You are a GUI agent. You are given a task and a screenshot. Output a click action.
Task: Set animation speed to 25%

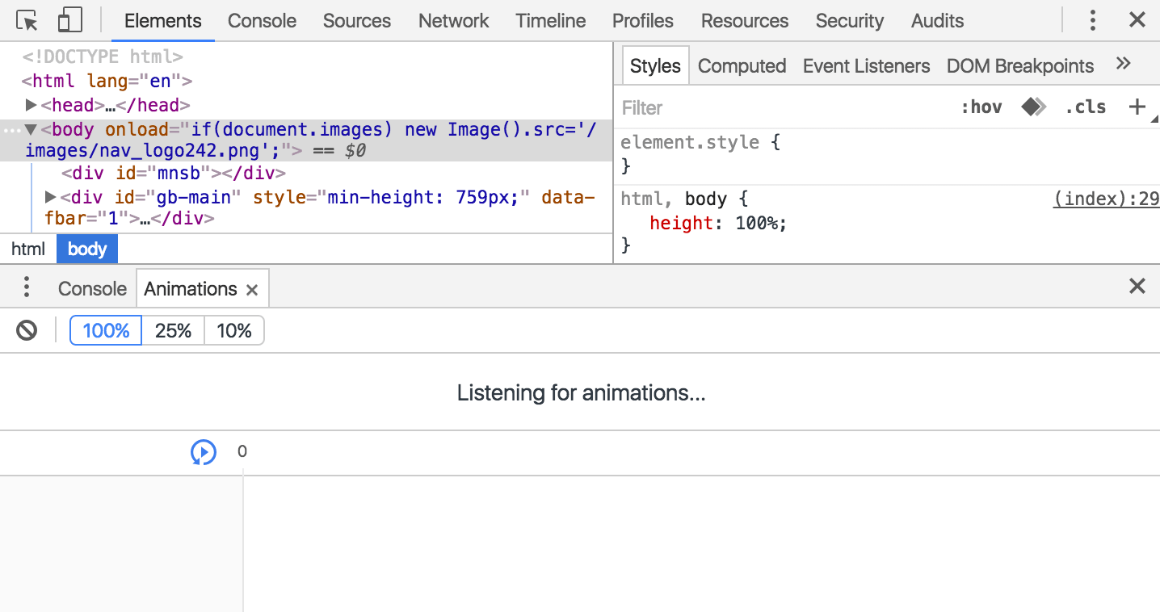[173, 330]
